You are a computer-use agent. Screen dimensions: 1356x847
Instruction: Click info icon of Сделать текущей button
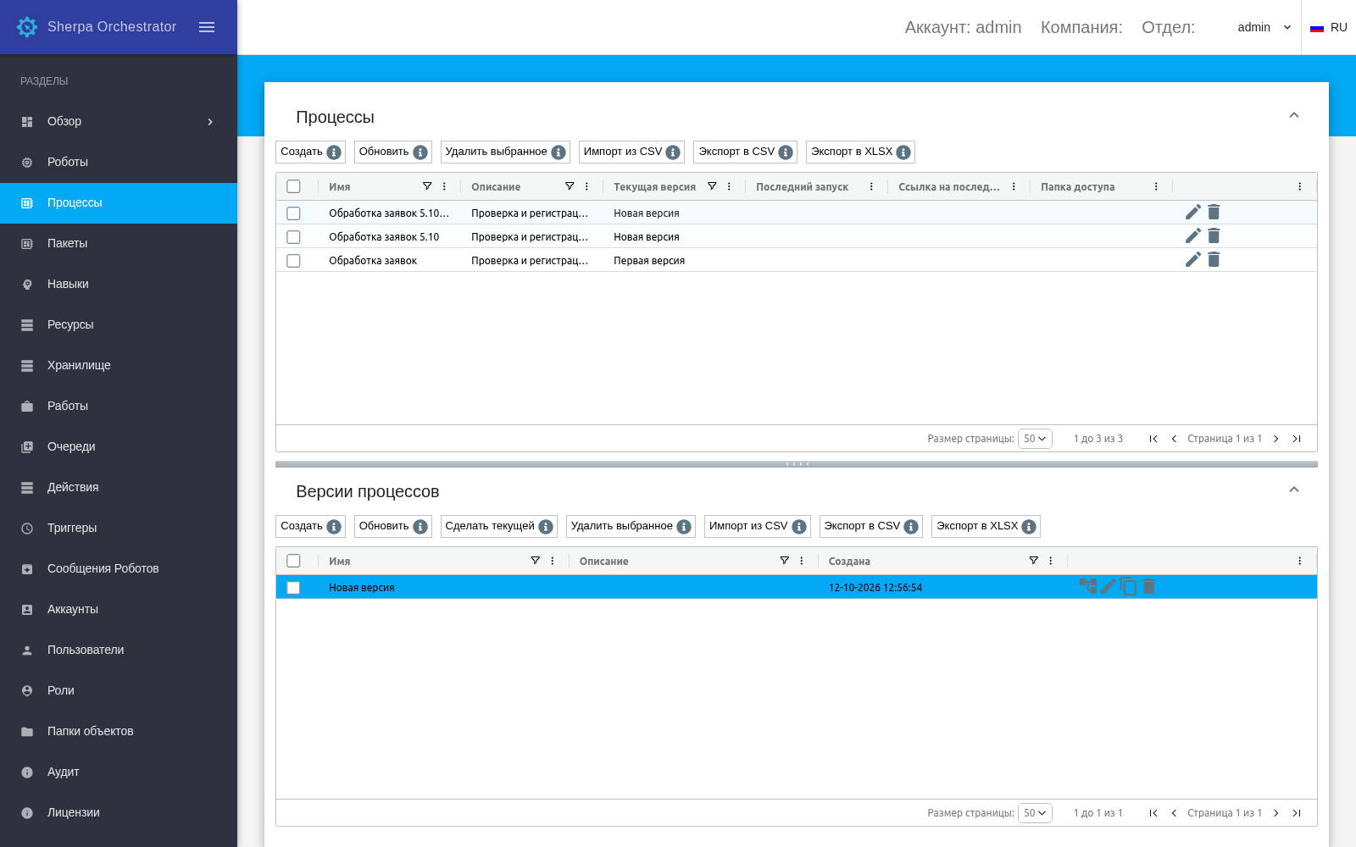coord(546,527)
